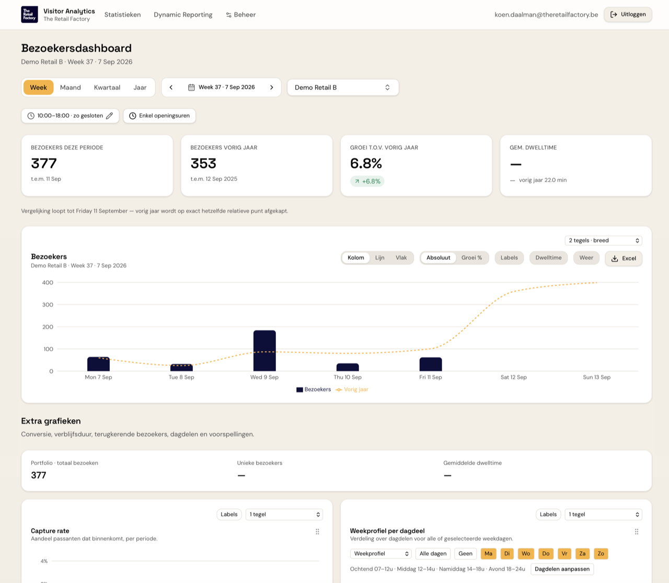Screen dimensions: 669x583
Task: Open the calendar icon date picker
Action: pos(191,87)
